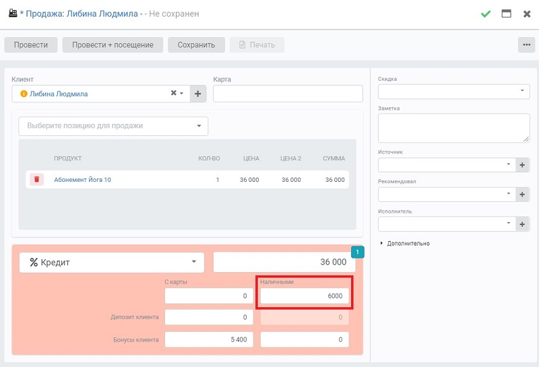The image size is (539, 367).
Task: Add a new Рекомендовал entry with plus
Action: (522, 195)
